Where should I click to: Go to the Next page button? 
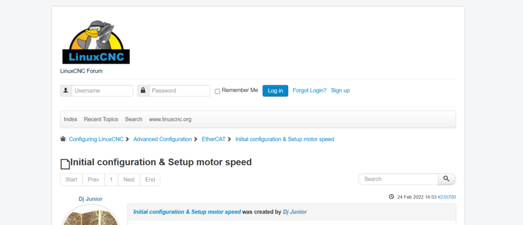129,180
